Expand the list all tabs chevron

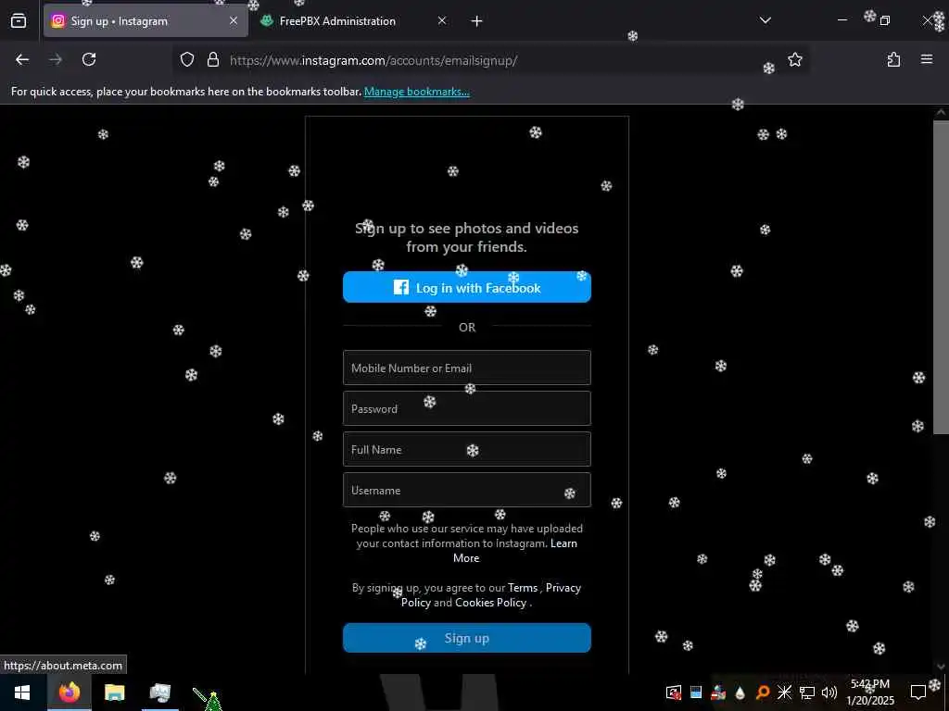[765, 20]
